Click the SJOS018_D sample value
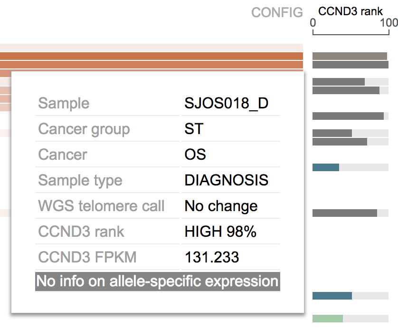Viewport: 398px width, 330px height. pyautogui.click(x=226, y=103)
